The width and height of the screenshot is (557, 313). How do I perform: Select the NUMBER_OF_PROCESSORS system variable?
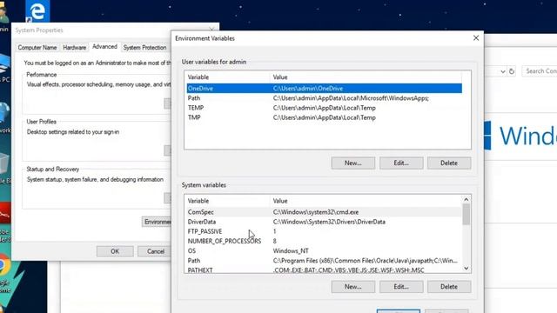pos(325,241)
